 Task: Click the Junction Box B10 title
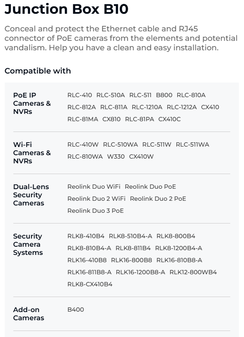66,9
